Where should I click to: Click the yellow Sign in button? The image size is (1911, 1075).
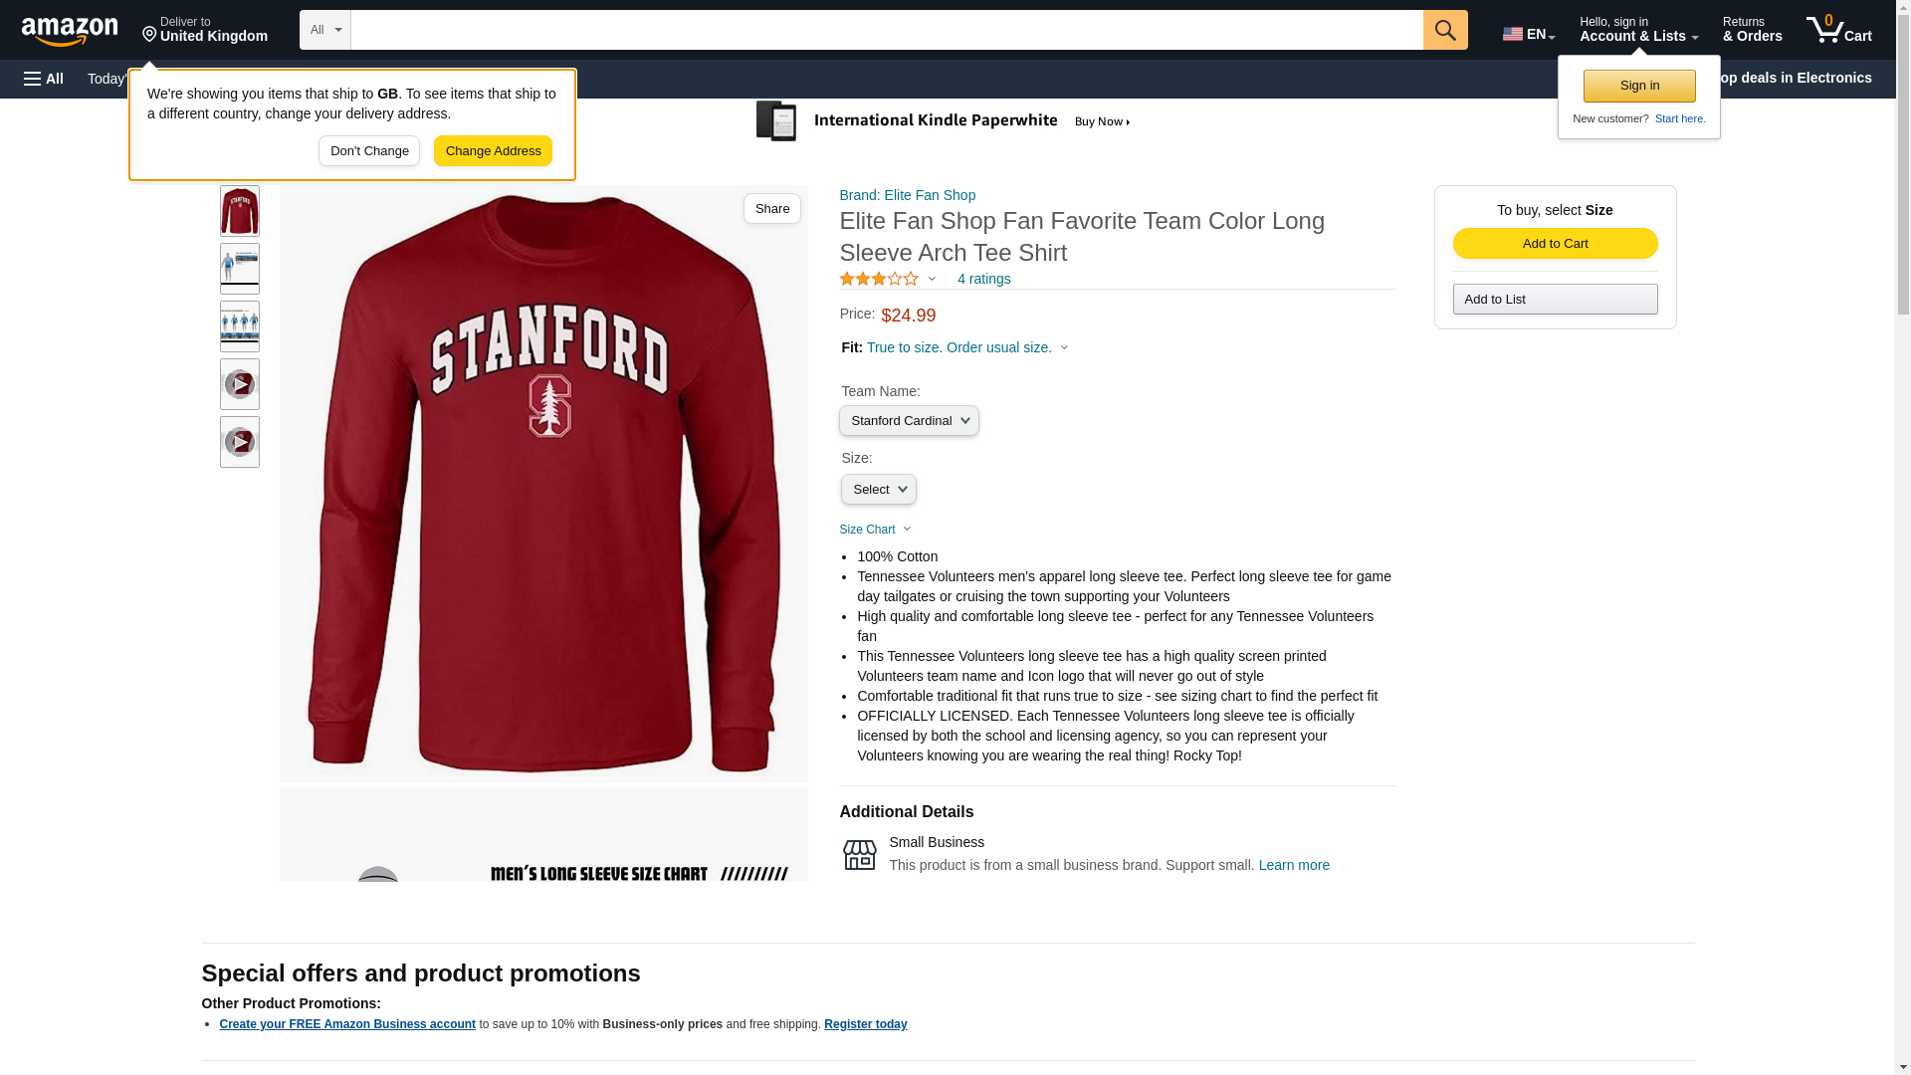(1638, 87)
